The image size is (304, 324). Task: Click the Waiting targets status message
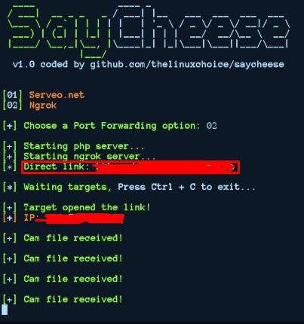(x=68, y=188)
